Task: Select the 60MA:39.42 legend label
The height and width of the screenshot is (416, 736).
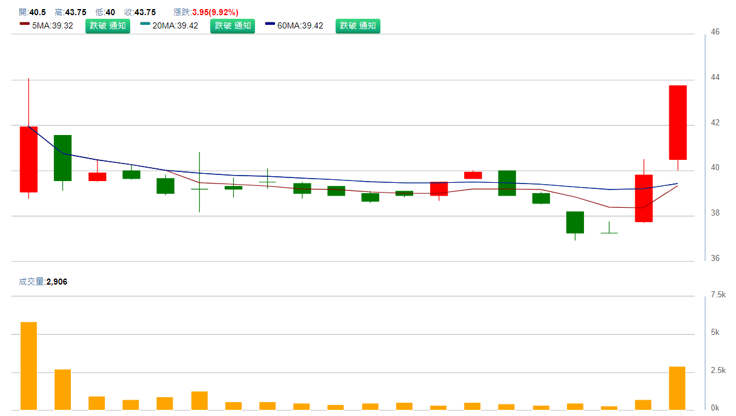Action: coord(300,25)
